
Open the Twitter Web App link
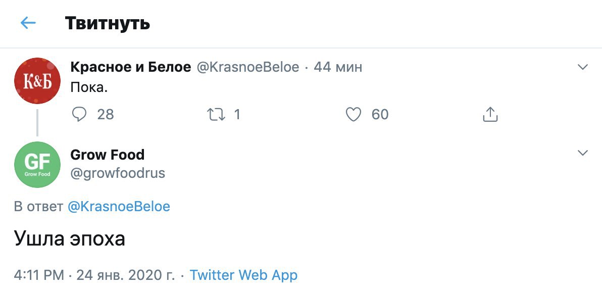pos(243,275)
